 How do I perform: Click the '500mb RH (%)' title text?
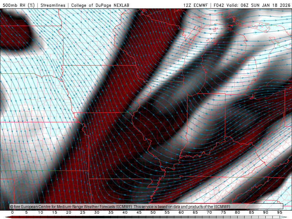tap(19, 5)
